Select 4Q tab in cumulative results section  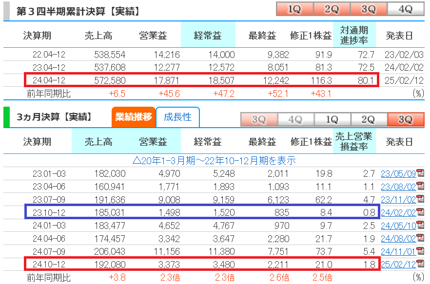[406, 9]
